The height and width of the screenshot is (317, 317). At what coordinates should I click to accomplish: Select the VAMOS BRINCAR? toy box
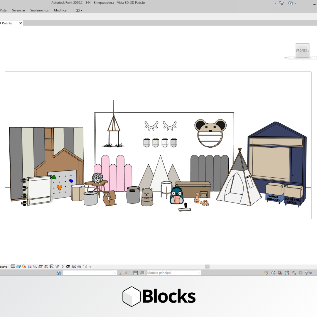[274, 193]
